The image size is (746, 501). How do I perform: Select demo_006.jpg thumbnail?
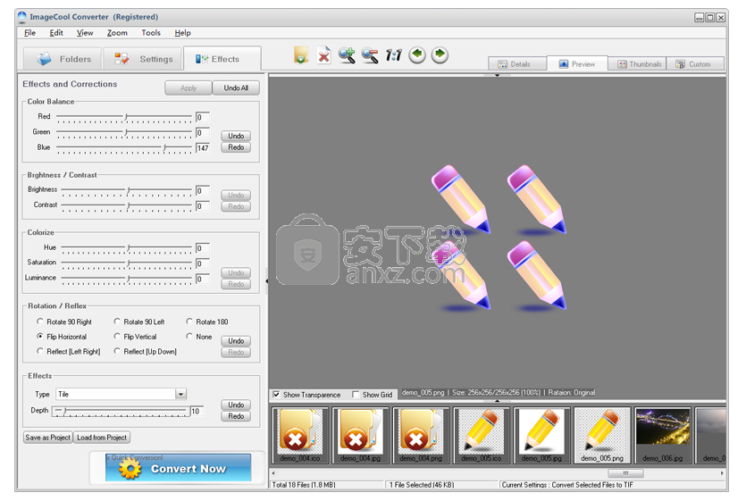pos(663,435)
